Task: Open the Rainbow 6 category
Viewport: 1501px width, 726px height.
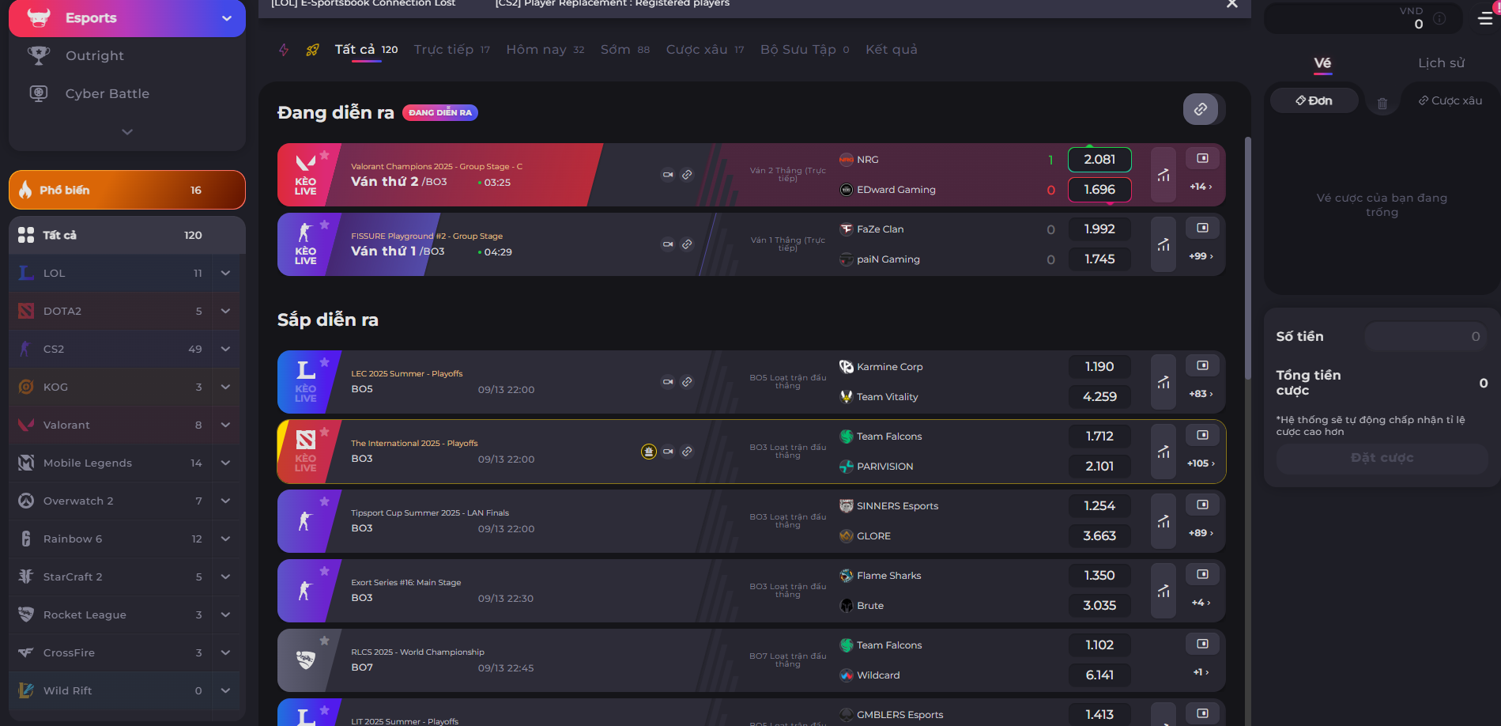Action: coord(111,539)
